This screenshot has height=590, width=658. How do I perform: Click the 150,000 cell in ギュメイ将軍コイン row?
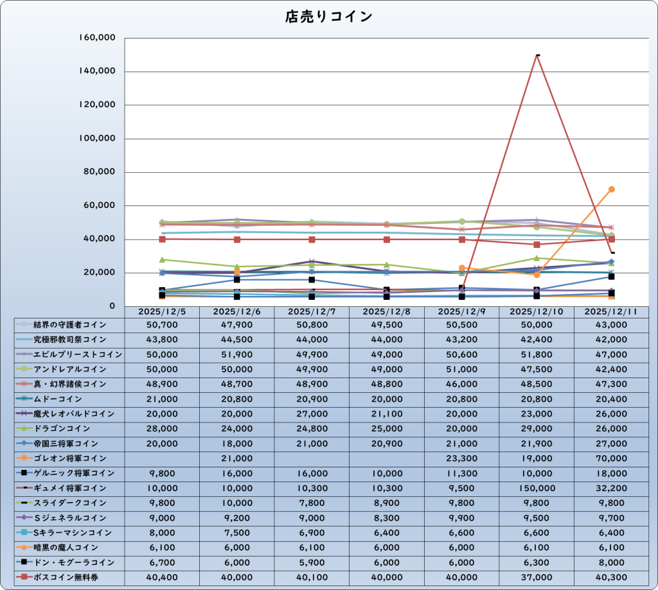537,488
